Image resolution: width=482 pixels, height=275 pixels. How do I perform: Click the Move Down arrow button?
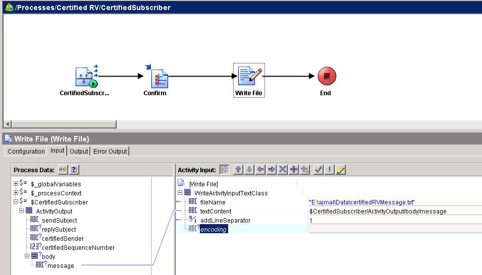point(249,169)
